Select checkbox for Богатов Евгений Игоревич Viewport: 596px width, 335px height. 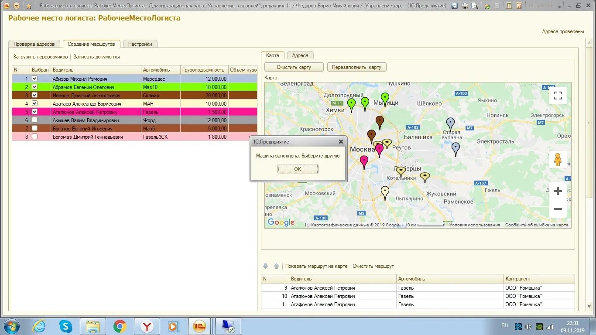click(x=35, y=128)
